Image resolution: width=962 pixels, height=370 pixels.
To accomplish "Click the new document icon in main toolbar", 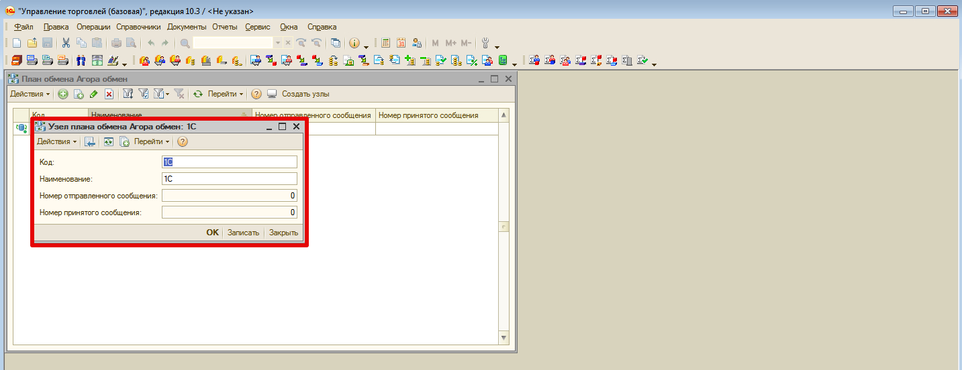I will click(x=17, y=43).
